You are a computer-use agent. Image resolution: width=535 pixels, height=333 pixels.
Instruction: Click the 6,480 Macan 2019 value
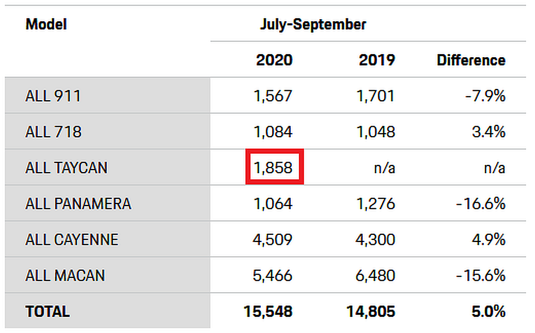pyautogui.click(x=375, y=275)
